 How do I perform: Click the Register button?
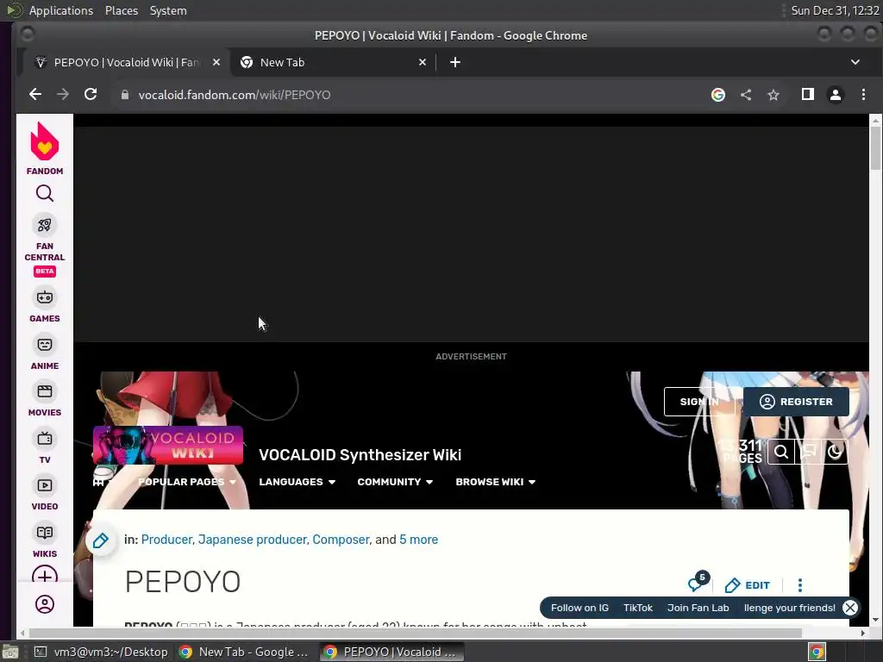796,402
